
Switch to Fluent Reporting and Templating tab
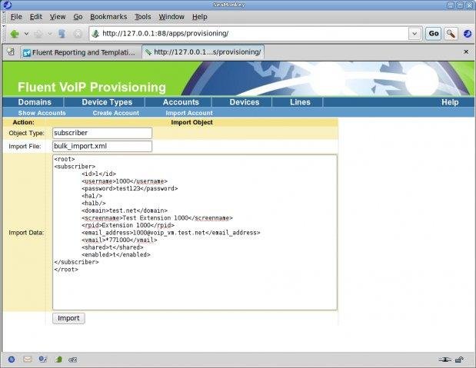80,52
